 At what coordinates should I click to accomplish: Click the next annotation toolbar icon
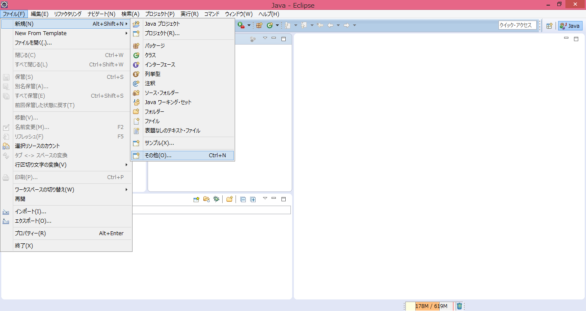pos(287,25)
